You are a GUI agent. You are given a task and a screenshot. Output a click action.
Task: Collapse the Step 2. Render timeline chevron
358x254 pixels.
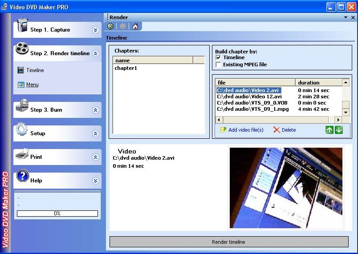pyautogui.click(x=95, y=53)
